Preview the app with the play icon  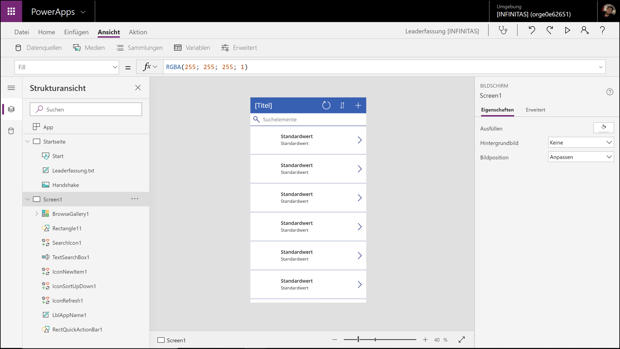click(567, 30)
